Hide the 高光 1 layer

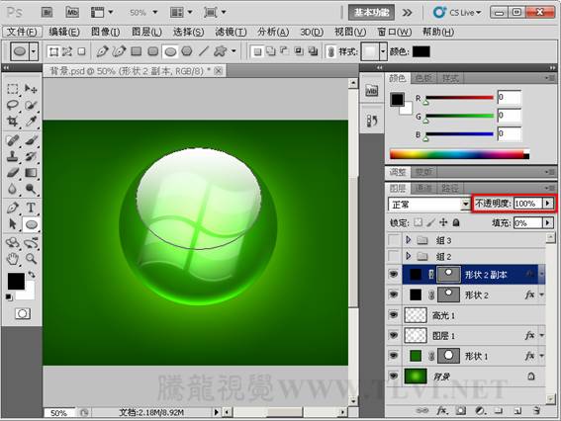394,315
